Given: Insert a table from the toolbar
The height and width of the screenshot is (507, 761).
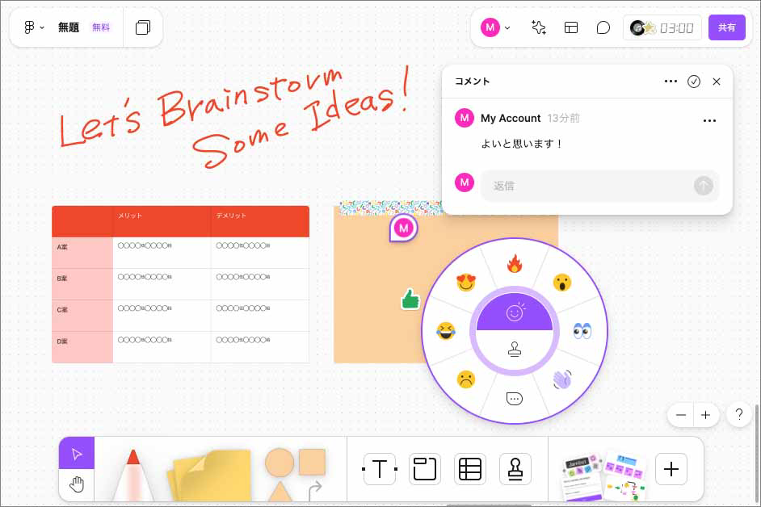Looking at the screenshot, I should 470,469.
